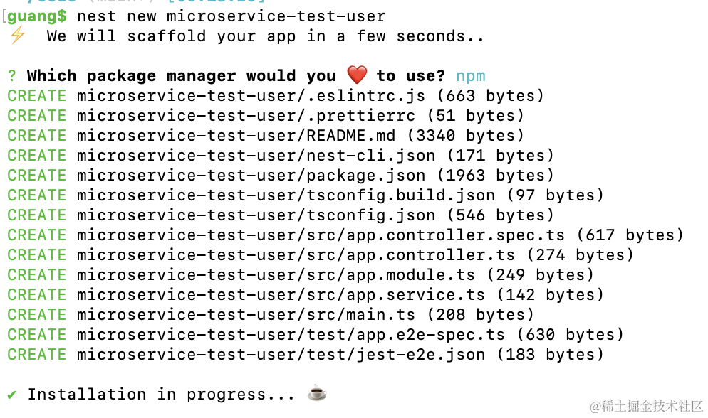Click the selected npm package manager answer

pyautogui.click(x=471, y=76)
